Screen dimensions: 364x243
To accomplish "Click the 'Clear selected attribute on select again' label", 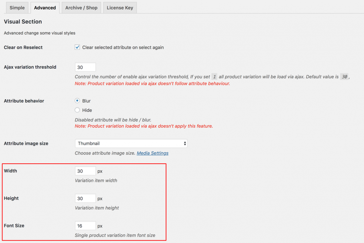I will [123, 47].
